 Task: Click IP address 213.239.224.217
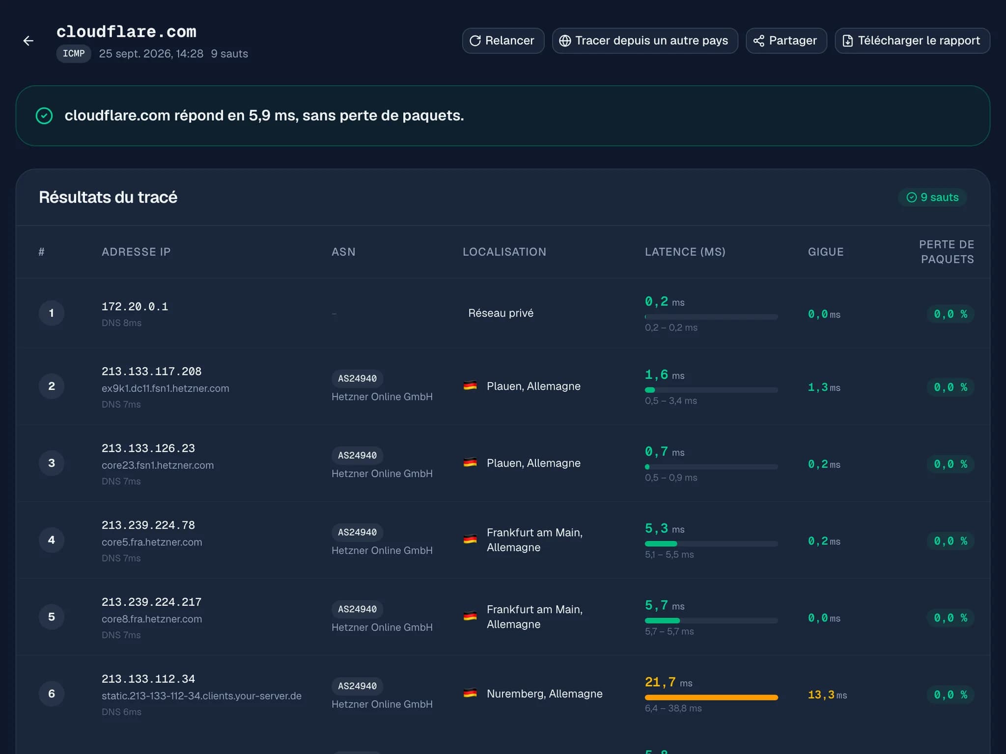pos(151,602)
